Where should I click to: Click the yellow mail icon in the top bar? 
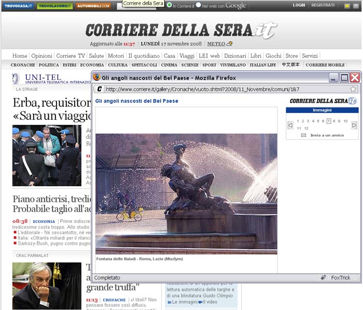click(347, 6)
